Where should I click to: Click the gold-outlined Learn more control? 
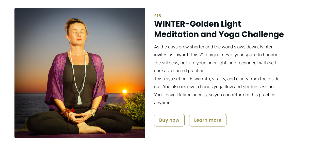tap(207, 120)
